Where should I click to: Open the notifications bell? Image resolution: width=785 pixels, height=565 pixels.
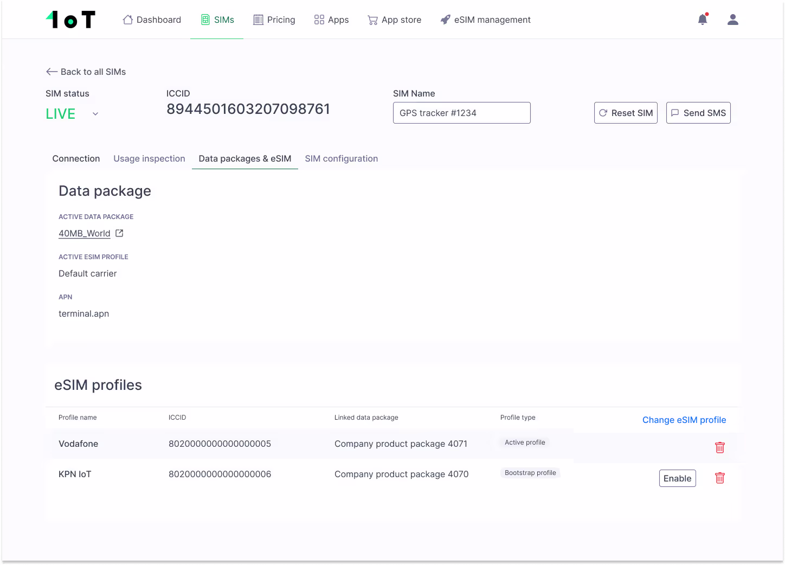pos(703,20)
